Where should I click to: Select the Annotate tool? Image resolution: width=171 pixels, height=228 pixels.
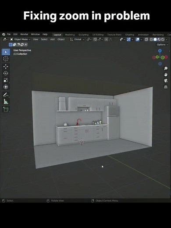tap(6, 95)
